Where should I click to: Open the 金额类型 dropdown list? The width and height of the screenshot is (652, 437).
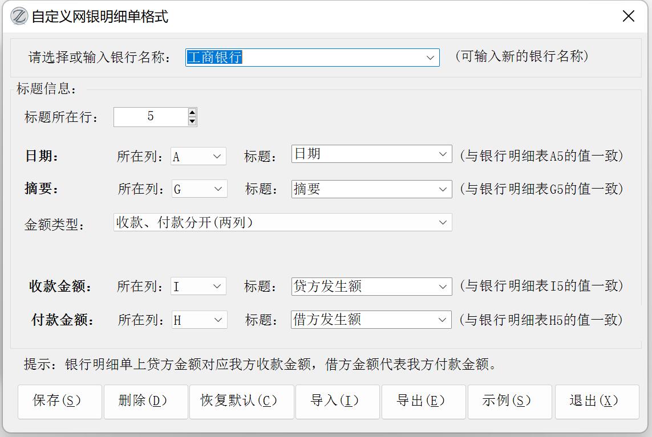click(x=443, y=223)
